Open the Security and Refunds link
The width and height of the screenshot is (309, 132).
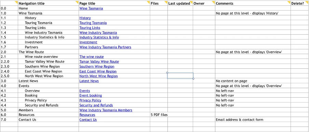click(96, 105)
